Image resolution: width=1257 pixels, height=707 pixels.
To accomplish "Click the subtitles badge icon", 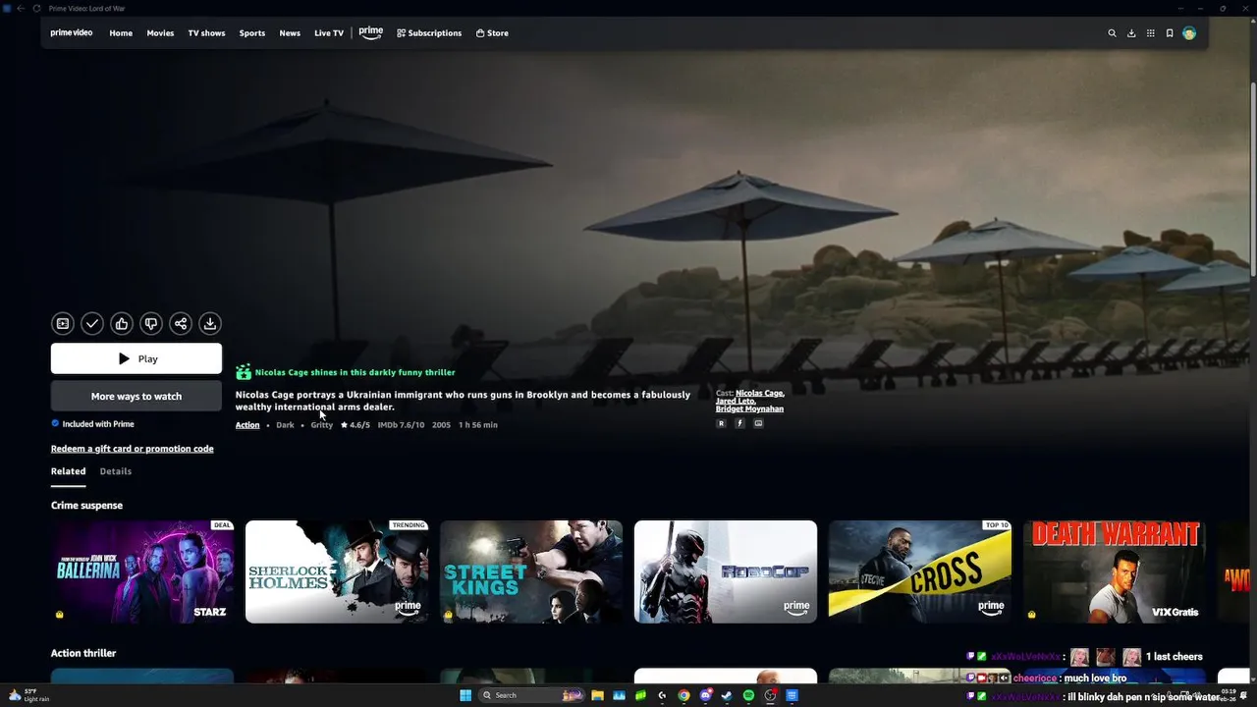I will pyautogui.click(x=758, y=423).
